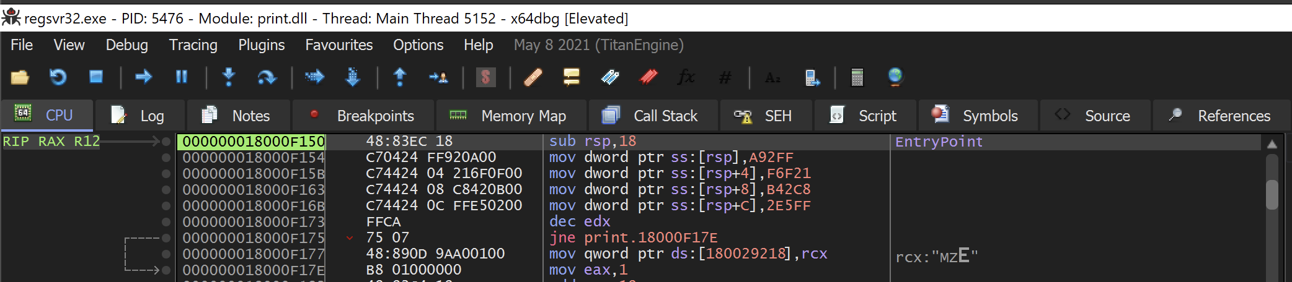This screenshot has height=282, width=1292.
Task: Toggle breakpoint bullet at address 000000018000F175
Action: [166, 238]
